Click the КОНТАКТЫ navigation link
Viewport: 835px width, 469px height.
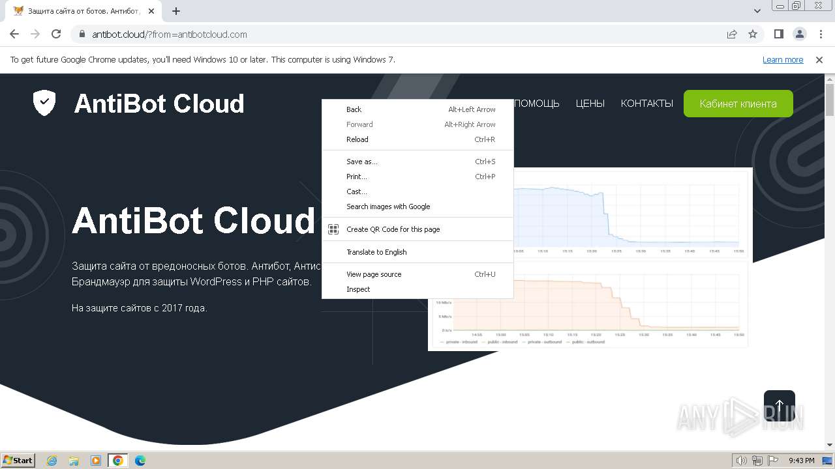pyautogui.click(x=646, y=104)
